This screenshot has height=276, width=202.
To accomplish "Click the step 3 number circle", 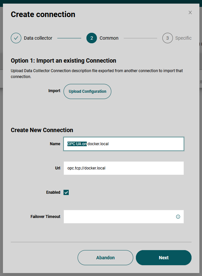I will point(167,38).
